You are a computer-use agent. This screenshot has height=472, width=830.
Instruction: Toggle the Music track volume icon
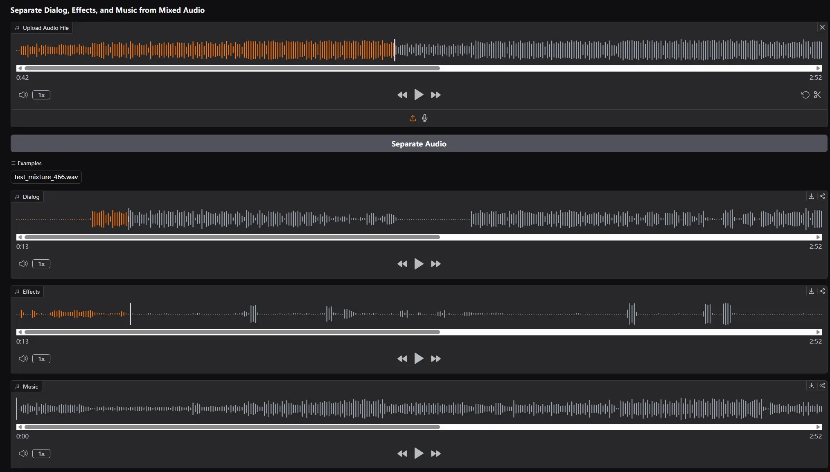tap(23, 454)
